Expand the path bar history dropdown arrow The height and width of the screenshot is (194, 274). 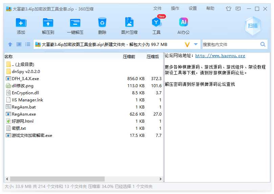[x=196, y=45]
